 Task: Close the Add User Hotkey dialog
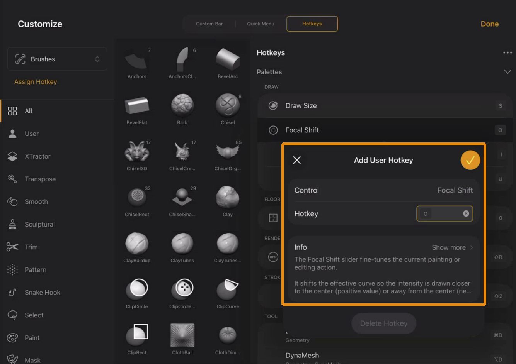click(x=297, y=160)
